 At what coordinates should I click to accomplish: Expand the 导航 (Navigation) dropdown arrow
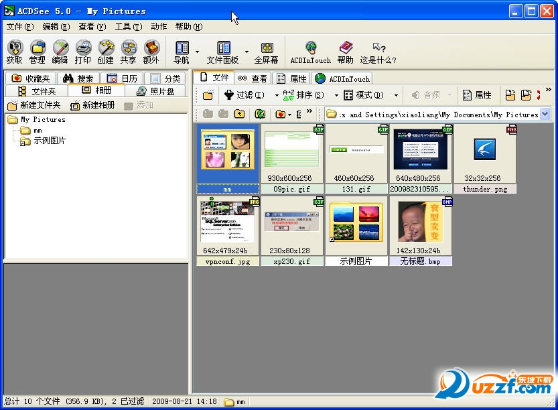[x=198, y=51]
